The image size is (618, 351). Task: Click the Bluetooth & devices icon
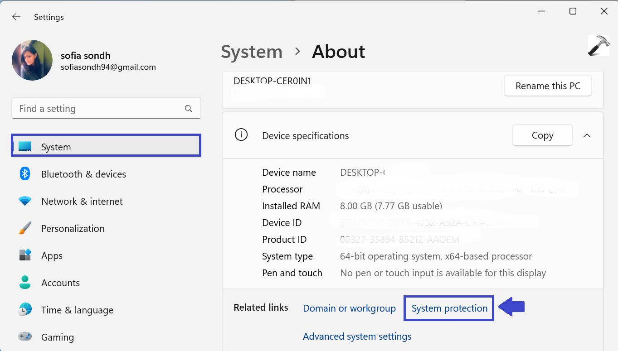click(25, 174)
